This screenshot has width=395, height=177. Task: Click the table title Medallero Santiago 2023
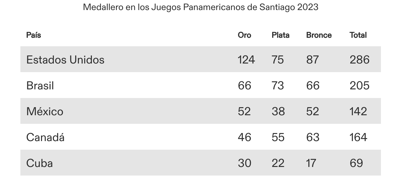pos(201,7)
